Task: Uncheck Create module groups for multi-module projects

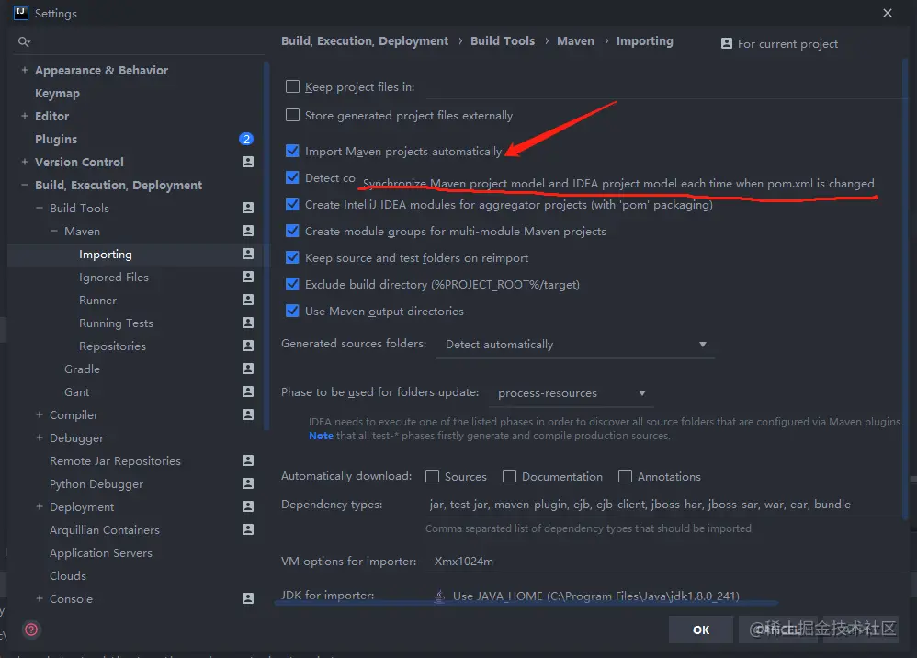Action: (292, 231)
